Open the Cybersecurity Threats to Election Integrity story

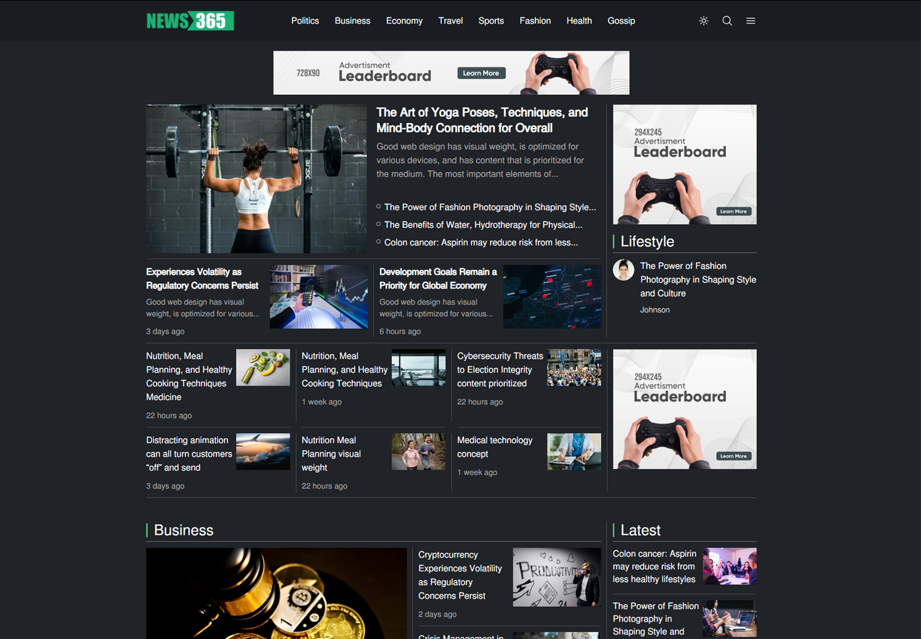click(x=500, y=369)
